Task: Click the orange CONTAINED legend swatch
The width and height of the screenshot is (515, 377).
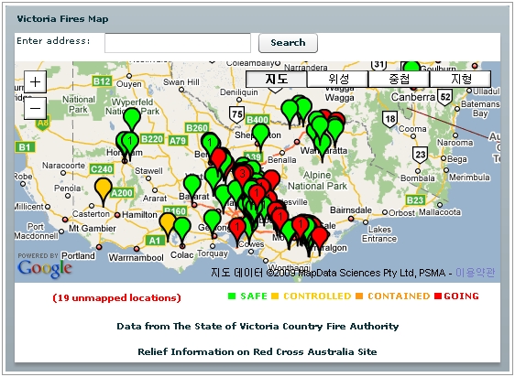Action: click(x=359, y=296)
